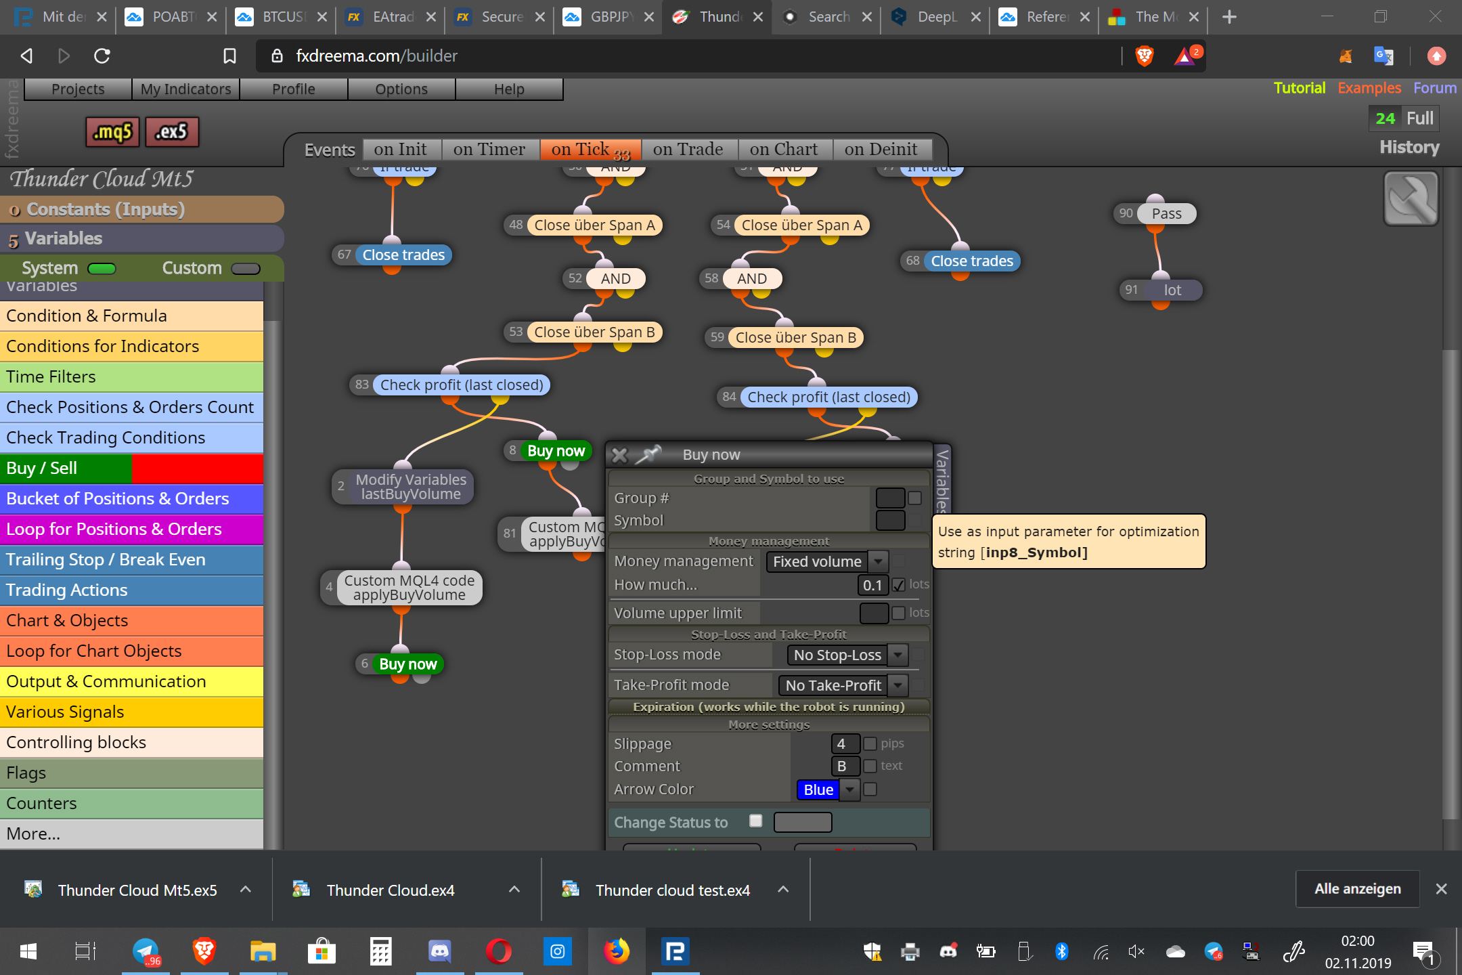Switch to the on Trade events tab
Image resolution: width=1462 pixels, height=975 pixels.
pyautogui.click(x=688, y=149)
